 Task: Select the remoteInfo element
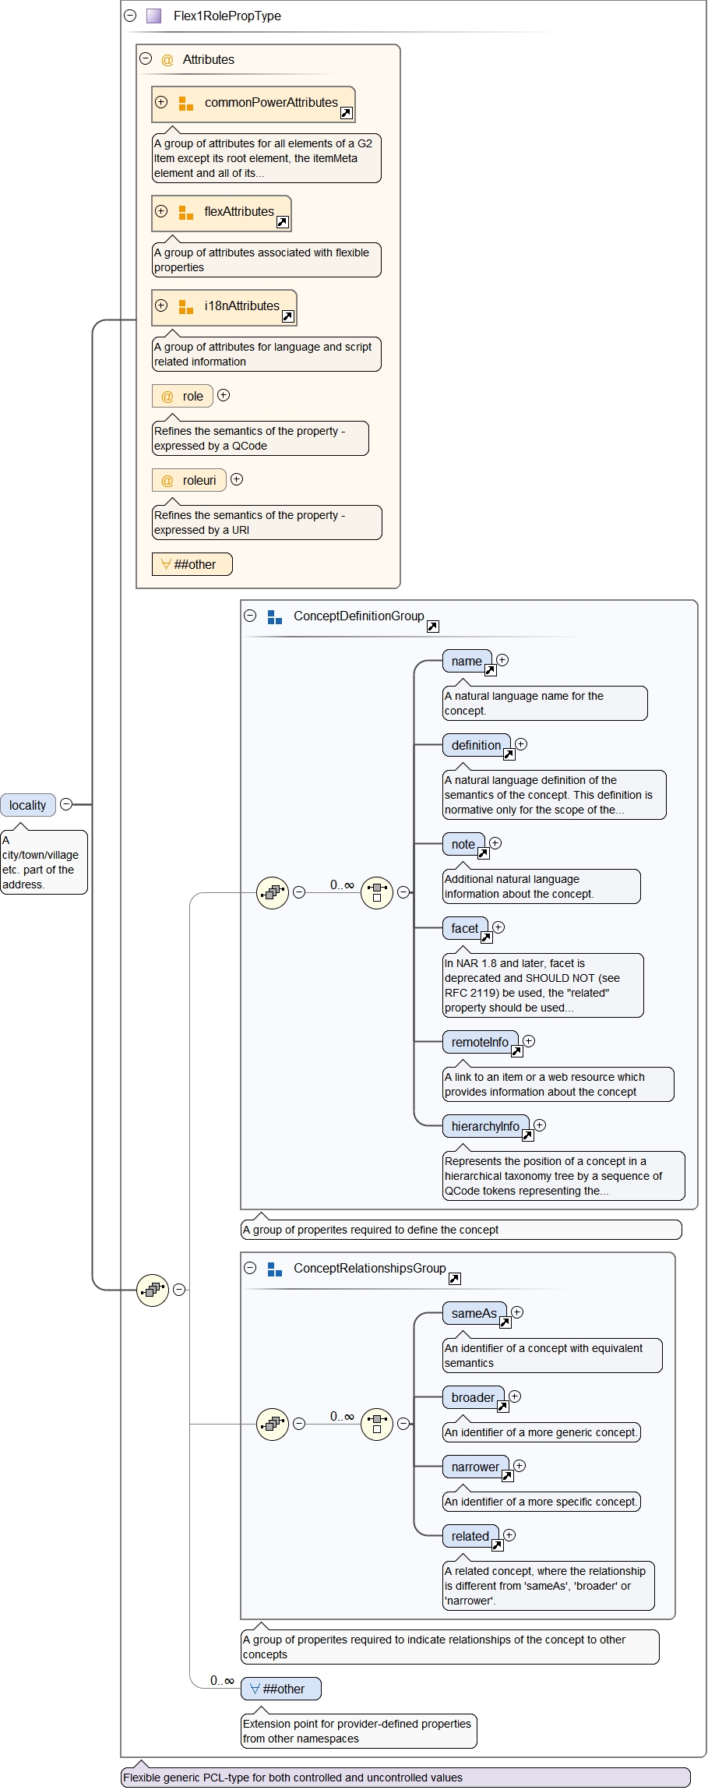[479, 1042]
